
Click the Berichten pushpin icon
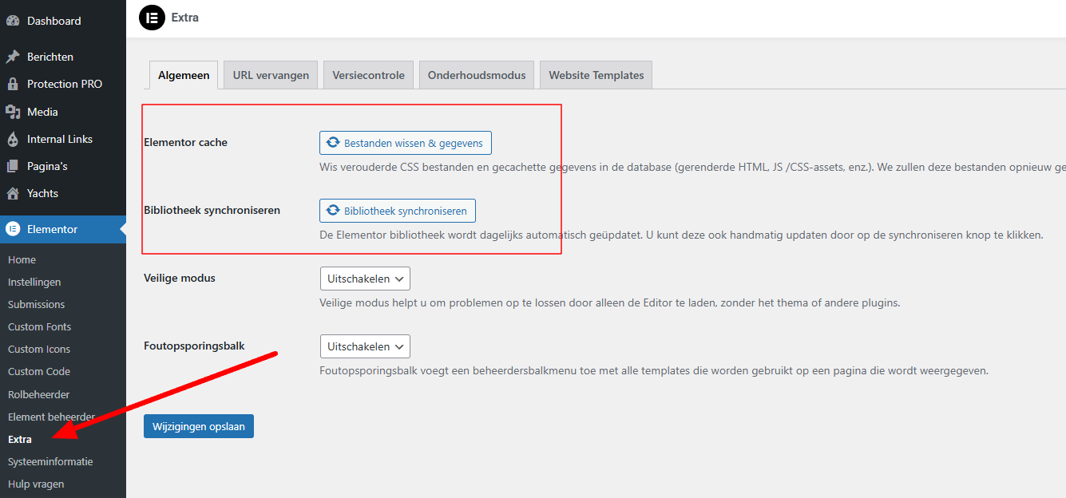(12, 57)
